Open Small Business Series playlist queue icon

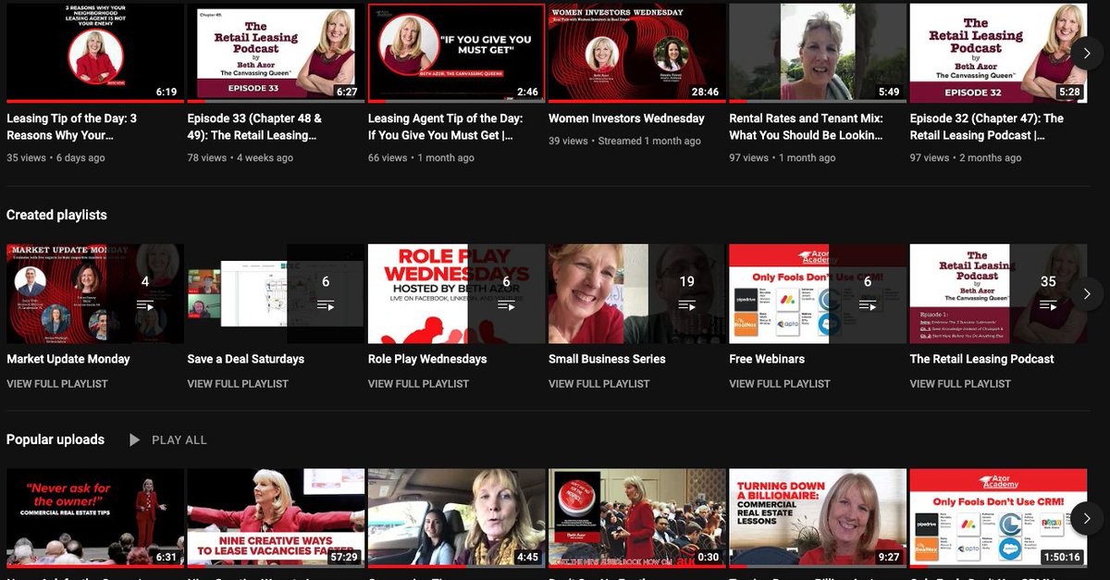pos(686,304)
